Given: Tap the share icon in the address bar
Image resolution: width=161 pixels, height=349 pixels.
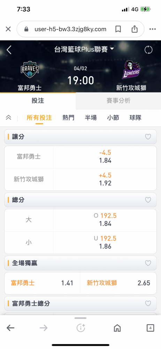Looking at the screenshot, I should tap(134, 29).
